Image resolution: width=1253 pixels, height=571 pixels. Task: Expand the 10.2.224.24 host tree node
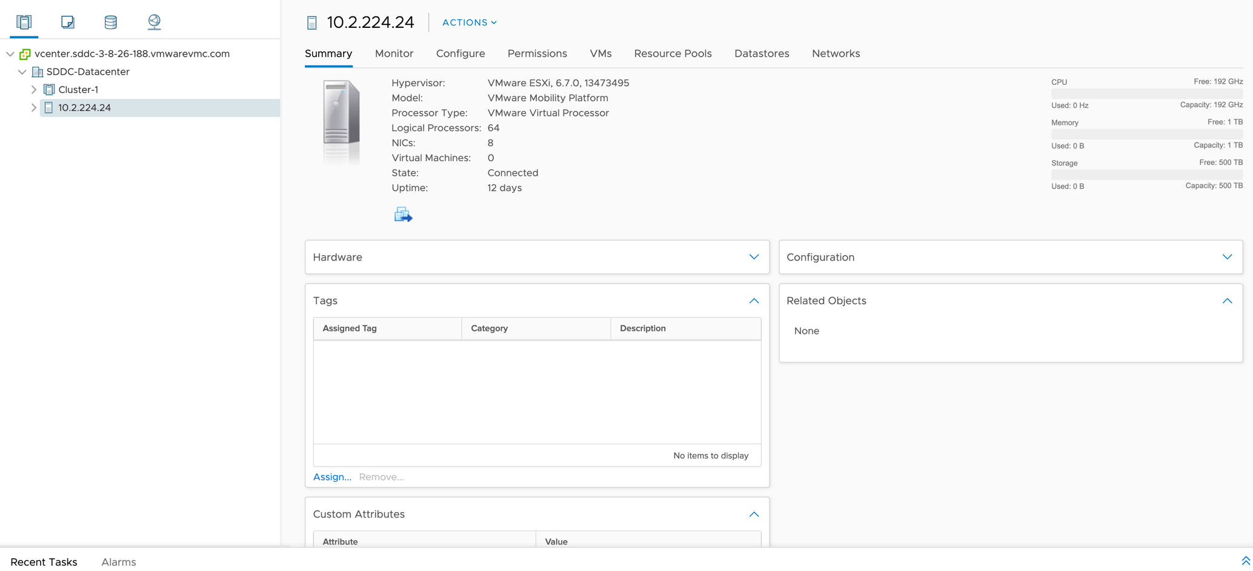[x=34, y=108]
